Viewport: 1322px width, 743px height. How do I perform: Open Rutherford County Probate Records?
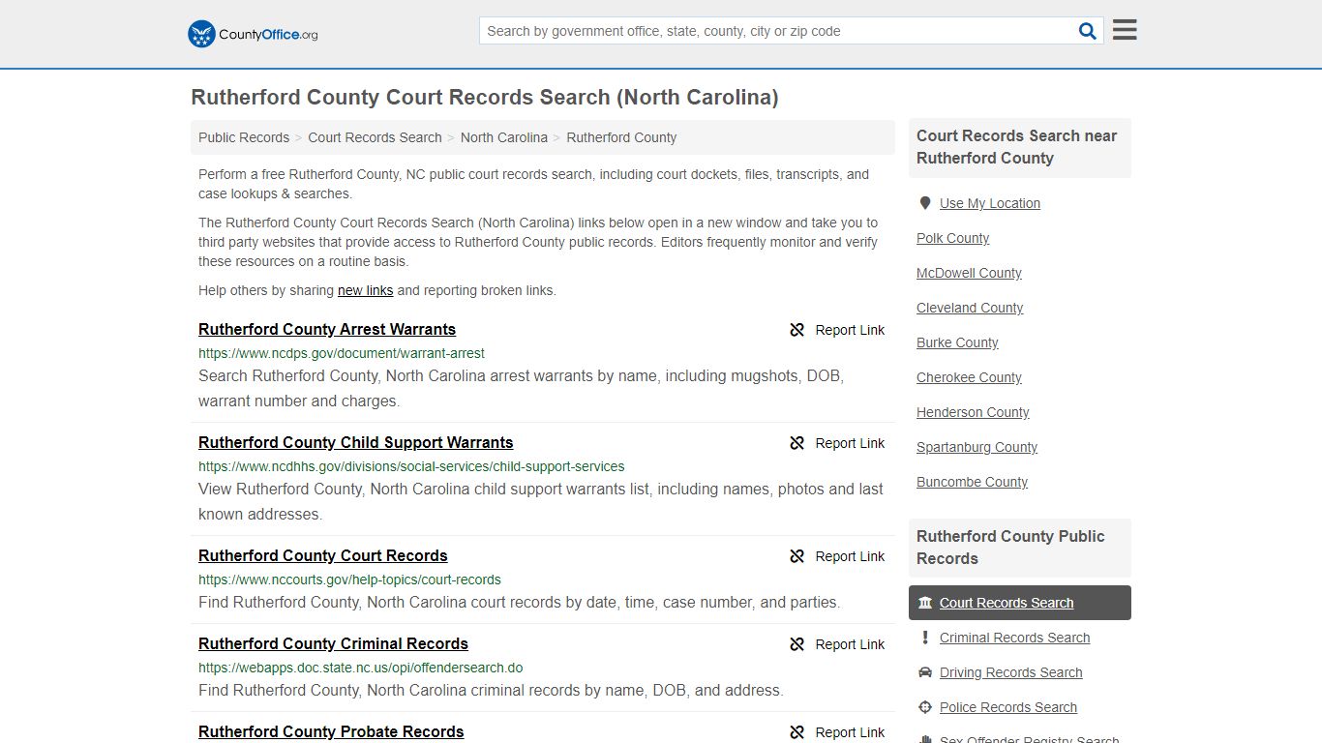coord(331,731)
